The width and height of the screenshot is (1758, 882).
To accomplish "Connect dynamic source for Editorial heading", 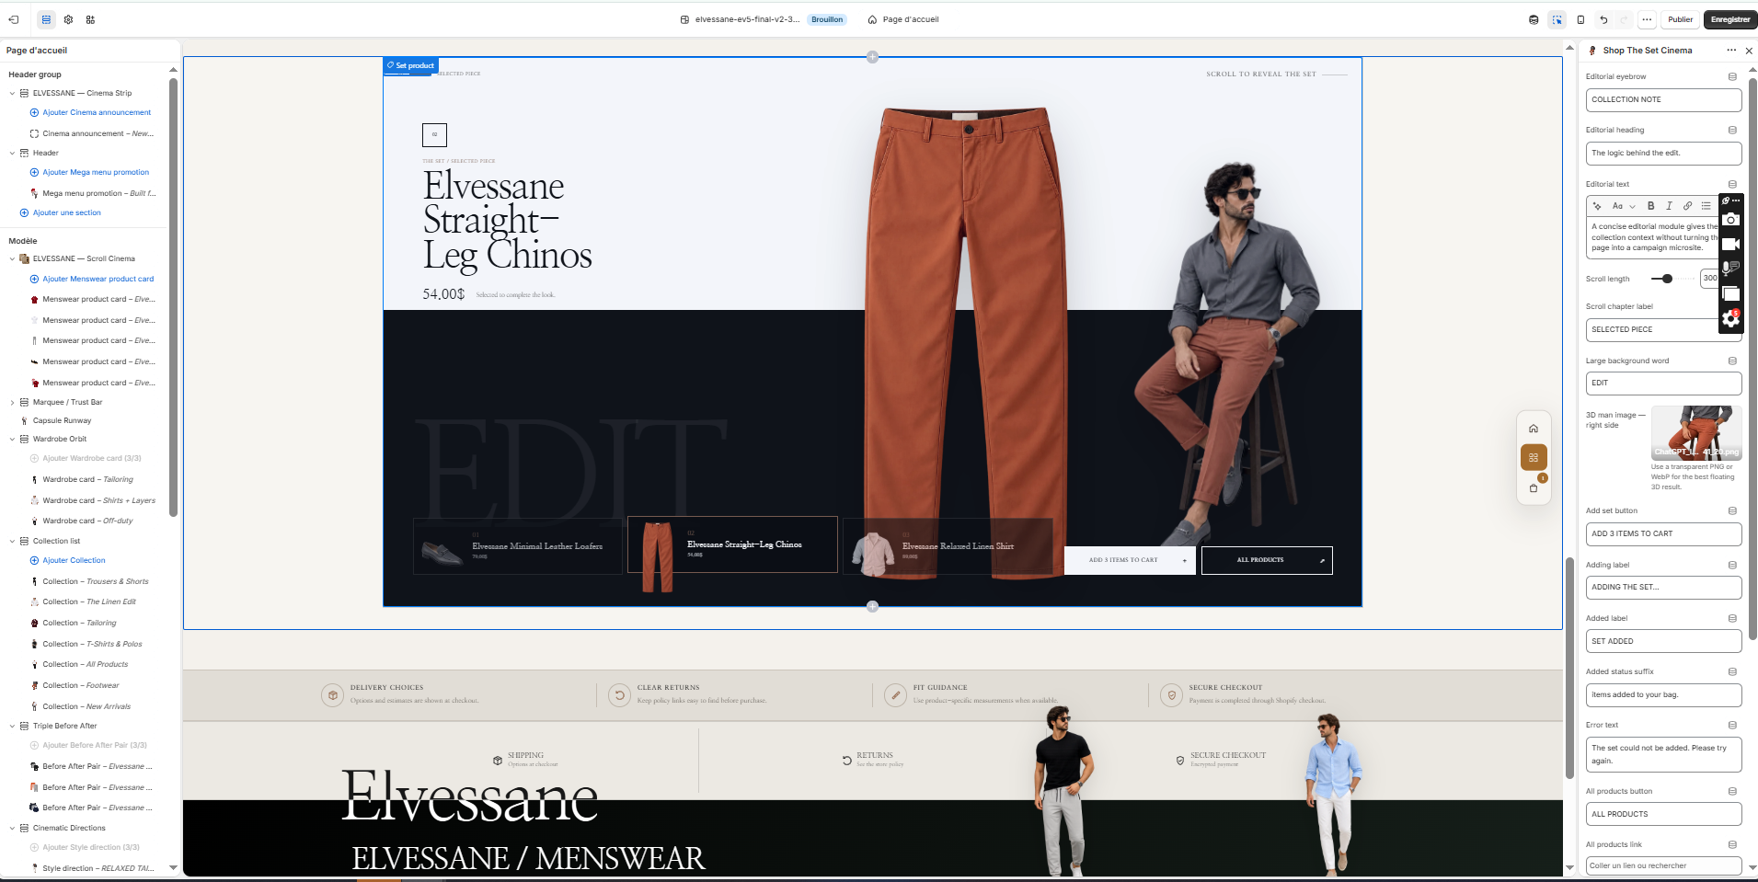I will point(1732,130).
